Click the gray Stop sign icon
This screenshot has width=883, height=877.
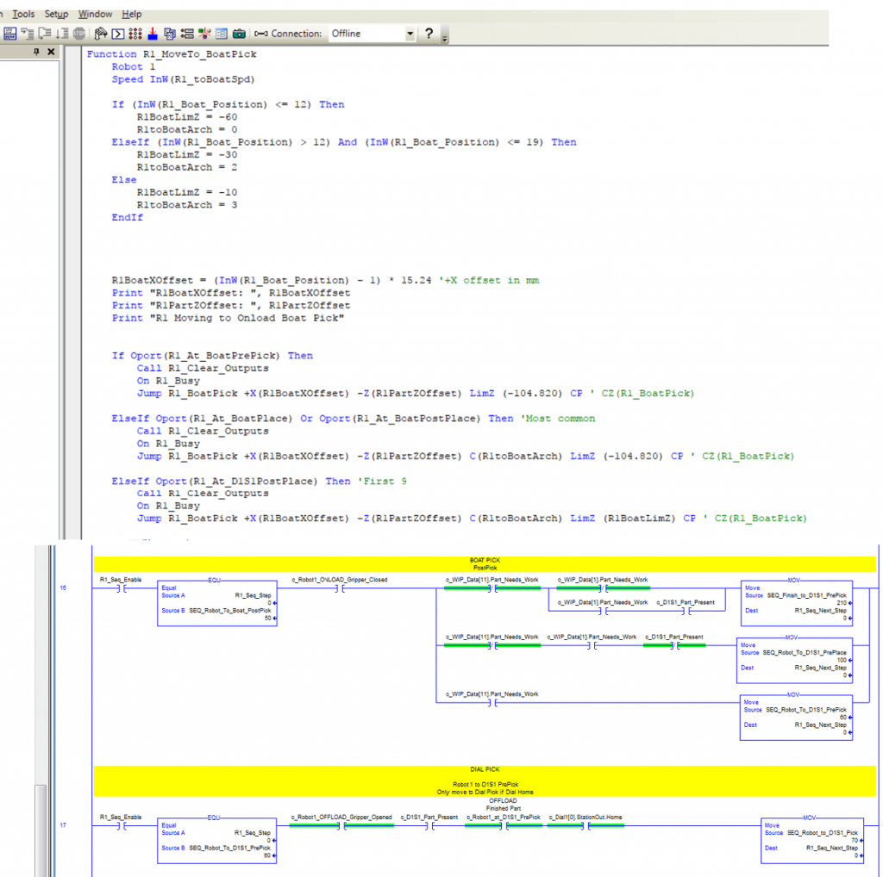point(79,34)
